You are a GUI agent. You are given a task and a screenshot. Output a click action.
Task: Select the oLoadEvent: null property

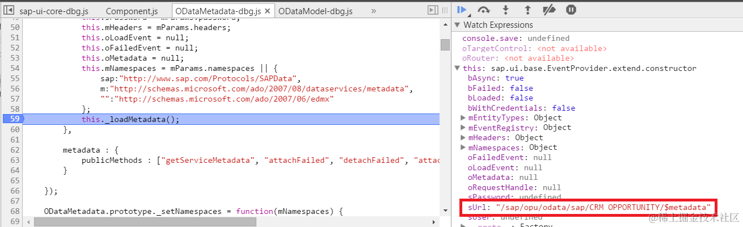pos(505,167)
